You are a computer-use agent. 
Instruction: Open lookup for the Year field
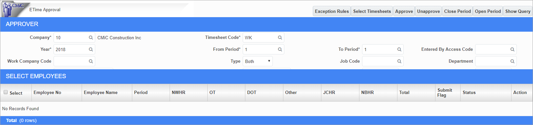(91, 49)
